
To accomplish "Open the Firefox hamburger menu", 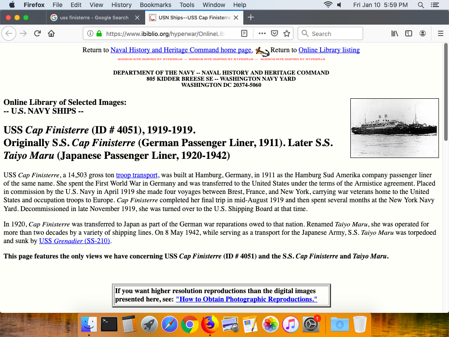I will 441,34.
